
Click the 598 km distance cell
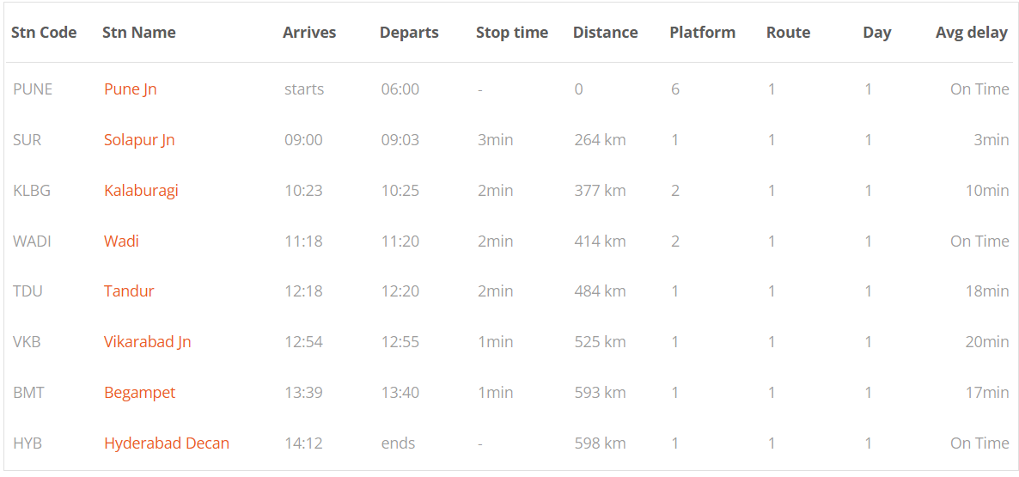pos(600,443)
